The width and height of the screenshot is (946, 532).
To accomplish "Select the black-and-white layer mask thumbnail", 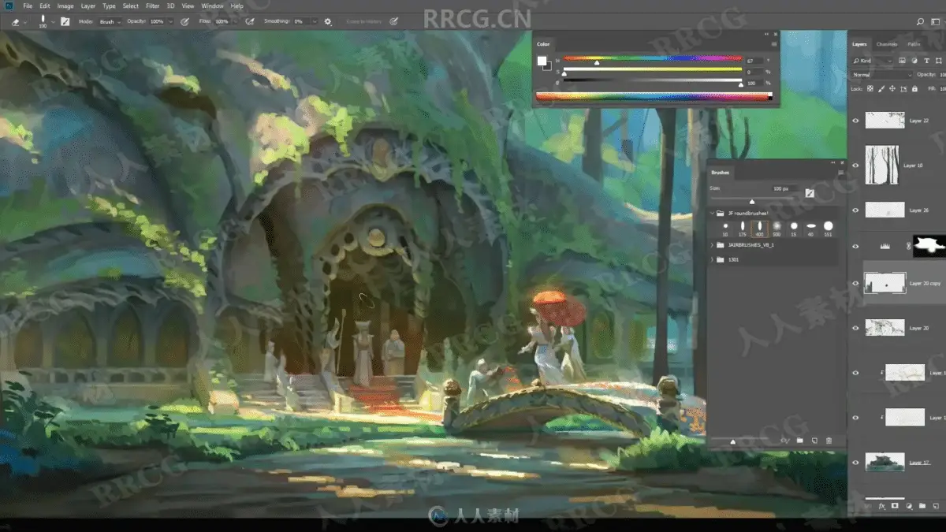I will [929, 246].
